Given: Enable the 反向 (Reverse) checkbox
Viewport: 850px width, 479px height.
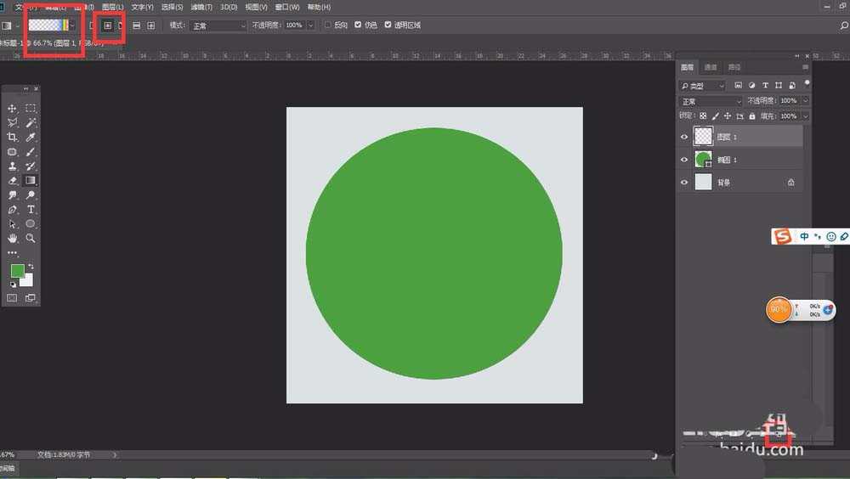Looking at the screenshot, I should [328, 25].
